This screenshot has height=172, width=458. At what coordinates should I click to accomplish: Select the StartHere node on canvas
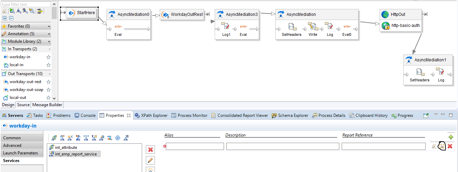click(x=82, y=13)
